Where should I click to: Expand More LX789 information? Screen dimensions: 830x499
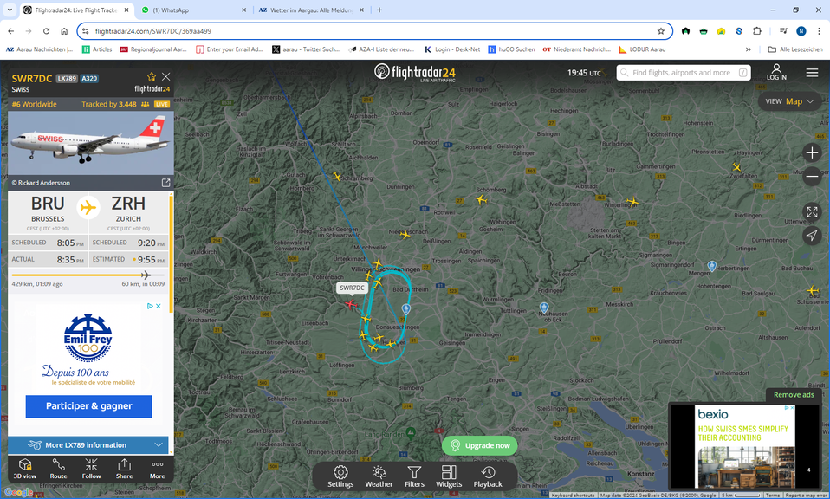88,445
